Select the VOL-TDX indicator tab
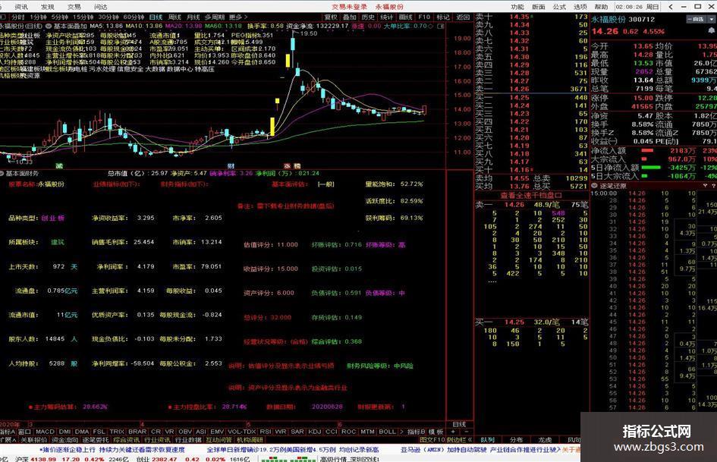Image resolution: width=717 pixels, height=462 pixels. coord(241,432)
